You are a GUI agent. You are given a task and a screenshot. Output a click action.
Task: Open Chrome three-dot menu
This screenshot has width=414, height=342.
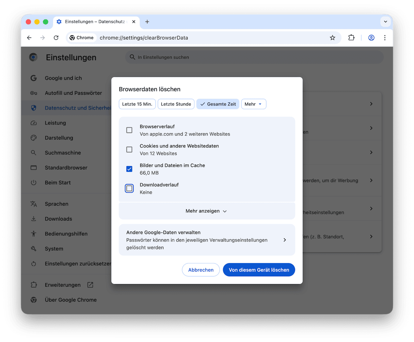[x=385, y=38]
